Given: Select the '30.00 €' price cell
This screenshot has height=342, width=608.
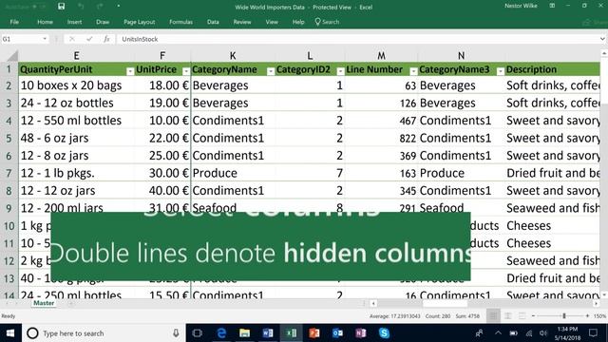Looking at the screenshot, I should pyautogui.click(x=162, y=173).
